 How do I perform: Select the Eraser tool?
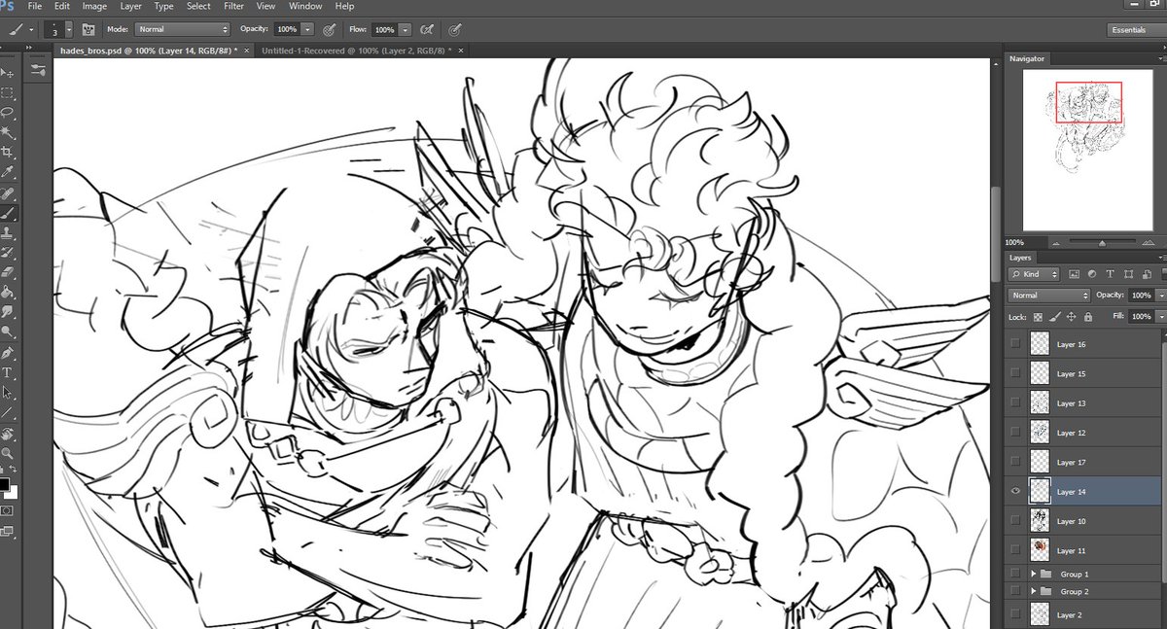pos(7,272)
